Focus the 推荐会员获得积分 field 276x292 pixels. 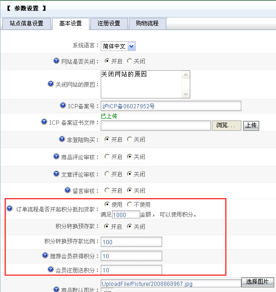(131, 256)
